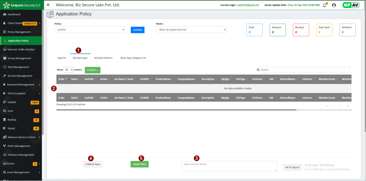
Task: Click the hamburger menu icon
Action: (48, 5)
